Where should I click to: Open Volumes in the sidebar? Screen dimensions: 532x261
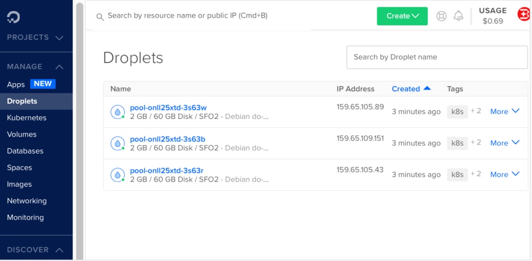tap(22, 134)
